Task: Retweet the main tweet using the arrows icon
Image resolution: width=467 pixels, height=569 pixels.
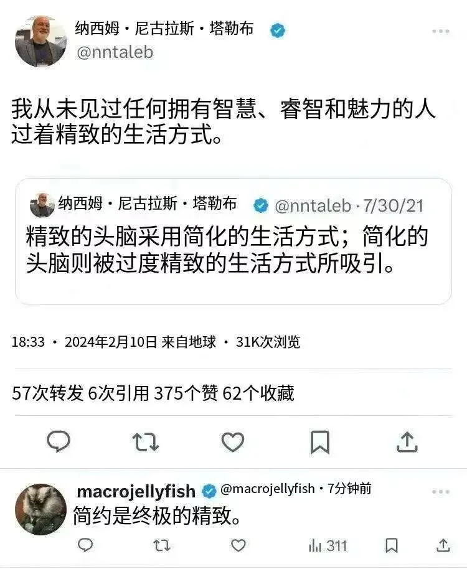Action: [146, 442]
